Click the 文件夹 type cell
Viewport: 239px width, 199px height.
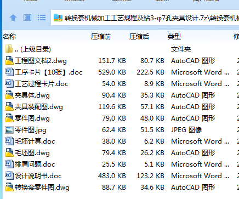(x=181, y=49)
